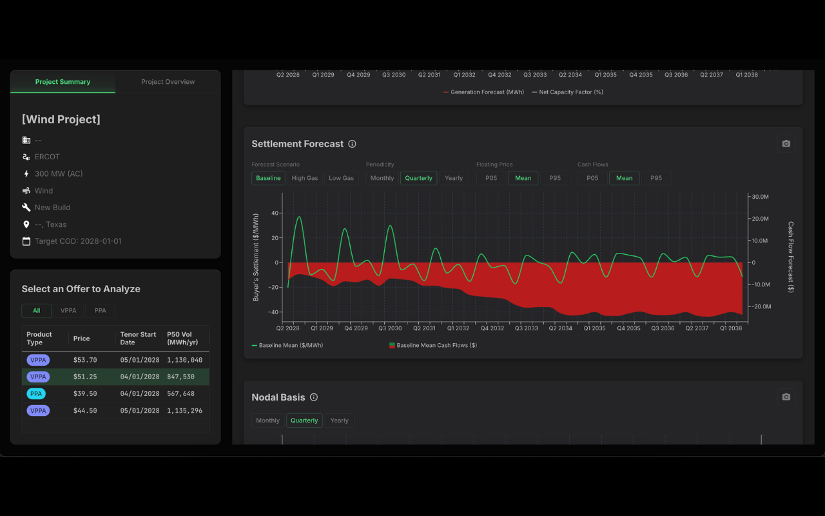Click the Tenor Start Date column header
The width and height of the screenshot is (825, 516).
tap(138, 339)
